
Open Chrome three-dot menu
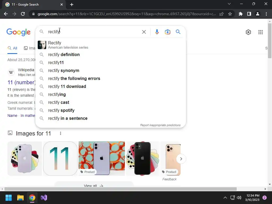tap(266, 14)
